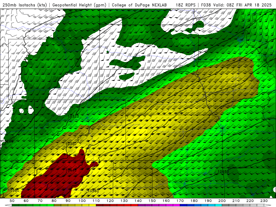276x207 pixels.
Task: Click the 150 value on the color scale
Action: click(x=152, y=201)
